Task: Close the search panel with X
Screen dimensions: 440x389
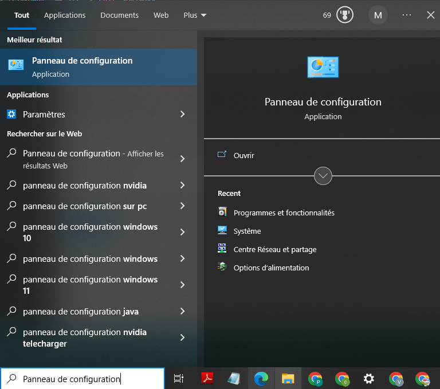Action: click(431, 15)
